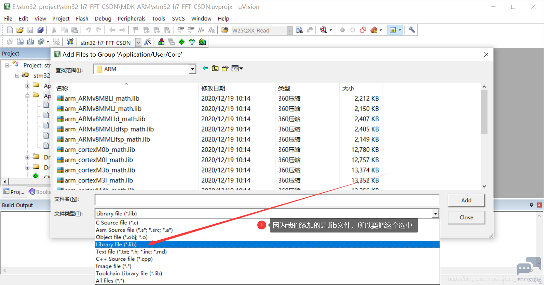
Task: Undo the last edit via toolbar
Action: [88, 30]
